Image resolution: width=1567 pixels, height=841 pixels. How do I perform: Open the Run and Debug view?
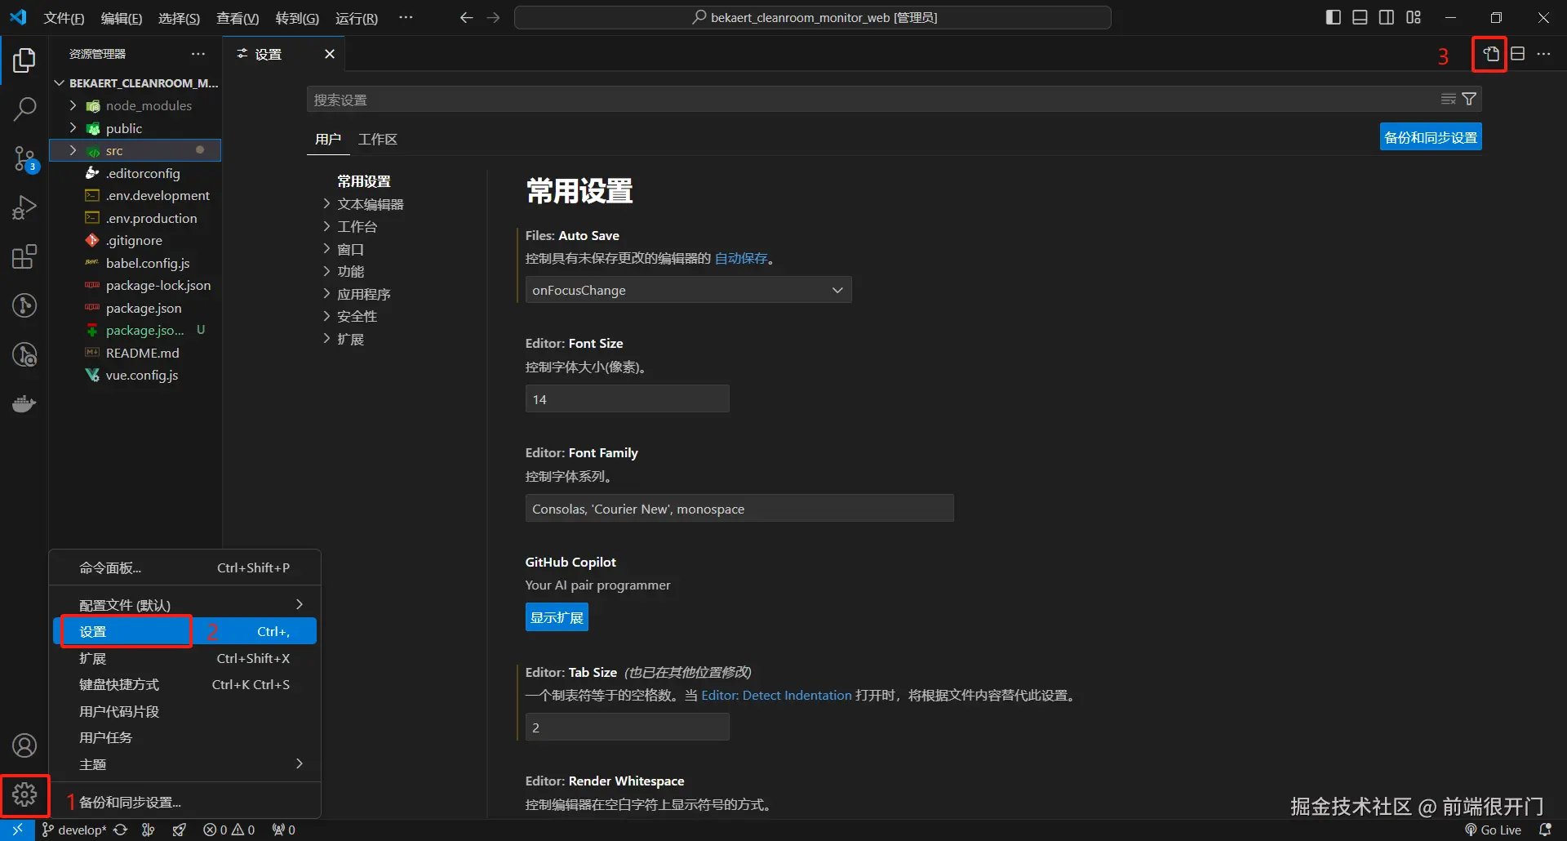tap(24, 207)
